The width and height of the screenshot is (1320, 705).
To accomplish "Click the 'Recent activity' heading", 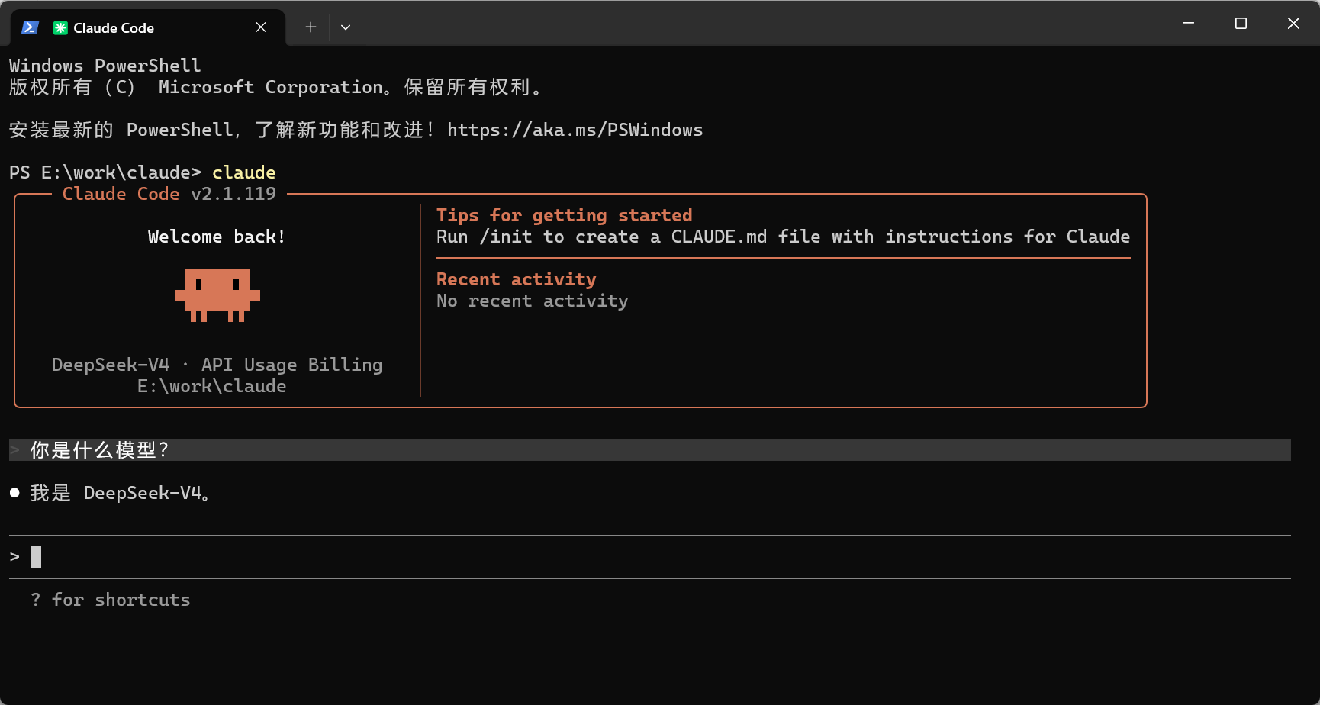I will [x=516, y=279].
